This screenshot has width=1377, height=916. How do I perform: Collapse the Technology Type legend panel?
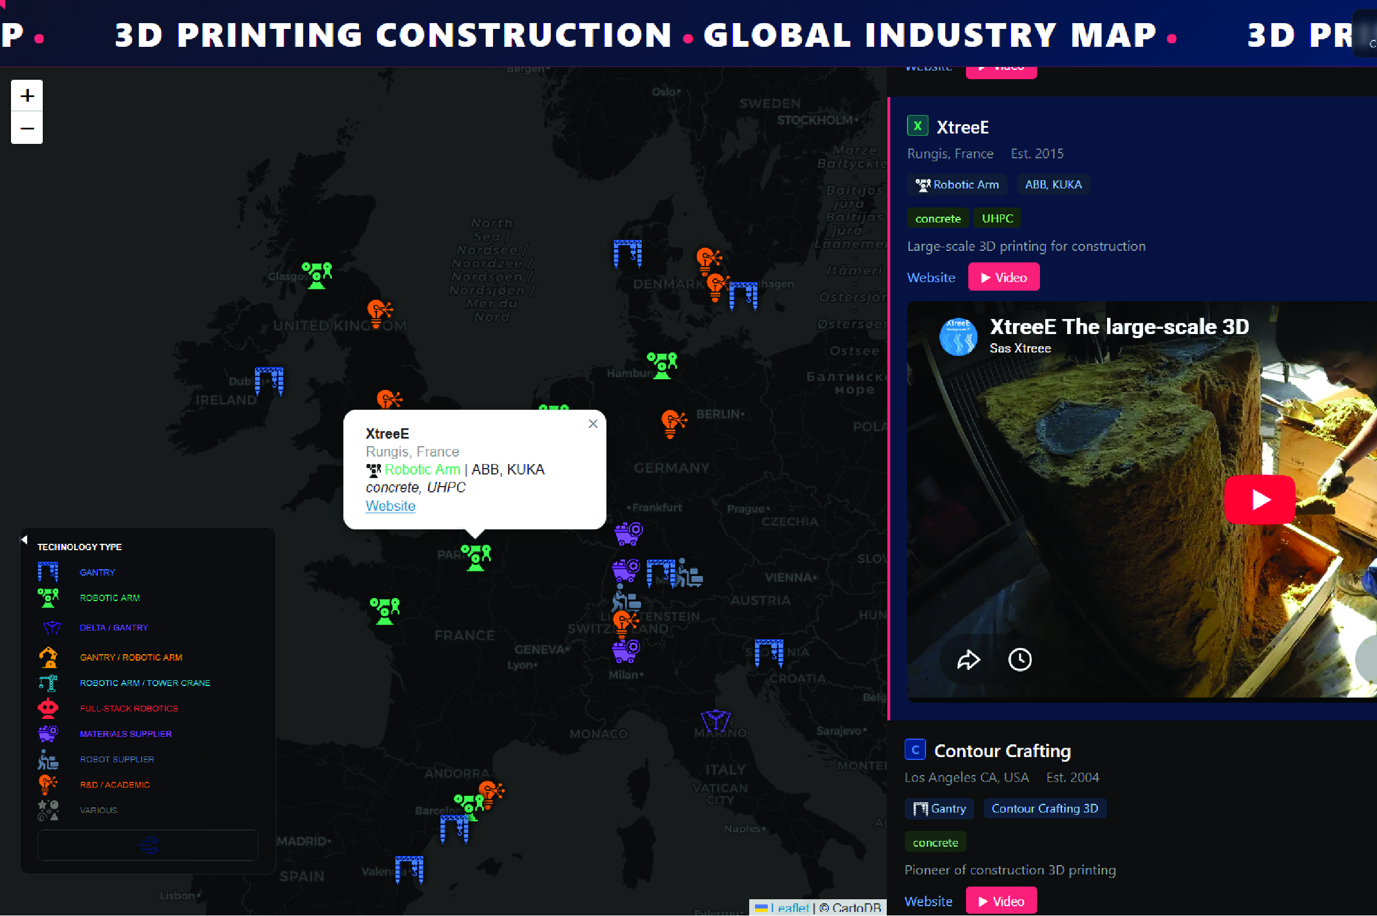pyautogui.click(x=24, y=540)
